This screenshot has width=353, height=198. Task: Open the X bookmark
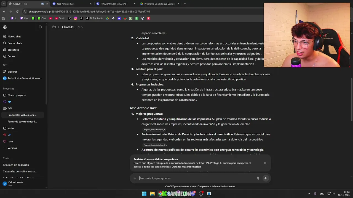[x=69, y=18]
